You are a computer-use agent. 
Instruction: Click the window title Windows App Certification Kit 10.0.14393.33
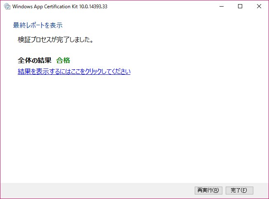60,7
